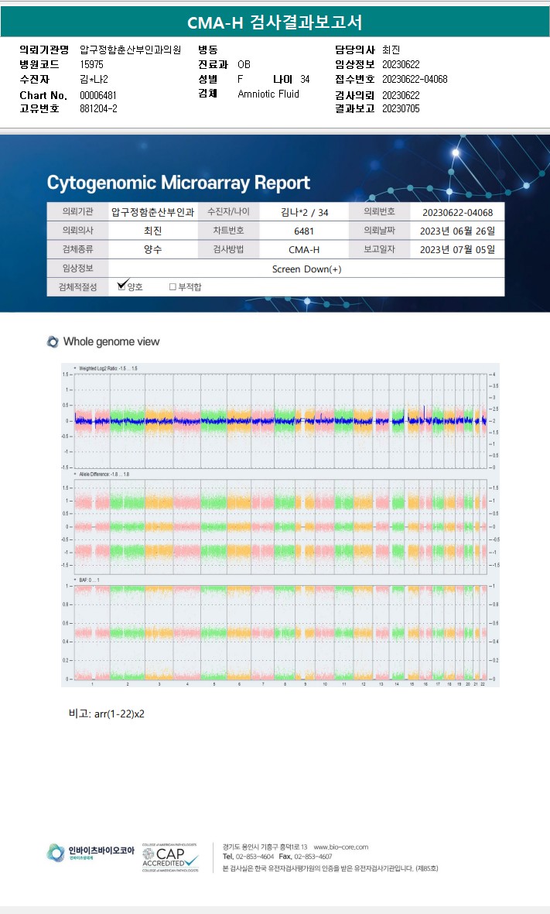Collapse the BAF track arrow
The width and height of the screenshot is (550, 914).
74,579
